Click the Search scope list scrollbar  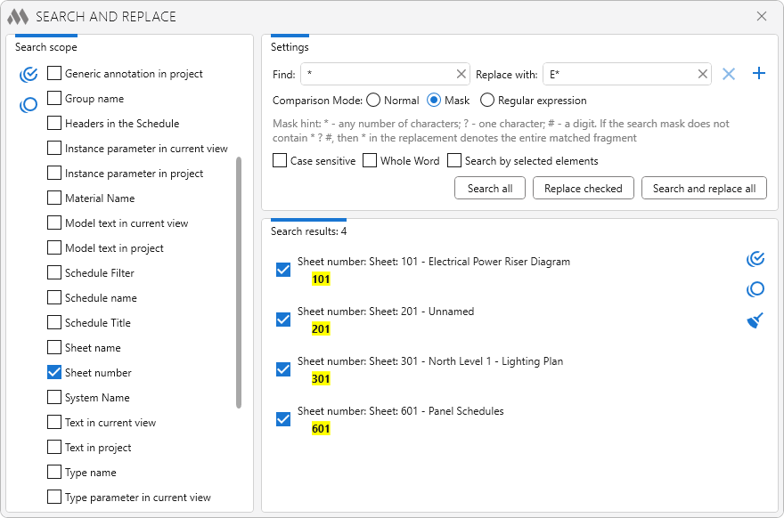[239, 282]
